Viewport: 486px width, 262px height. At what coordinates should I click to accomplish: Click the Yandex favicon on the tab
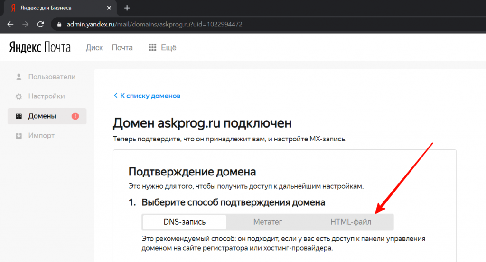pos(13,8)
